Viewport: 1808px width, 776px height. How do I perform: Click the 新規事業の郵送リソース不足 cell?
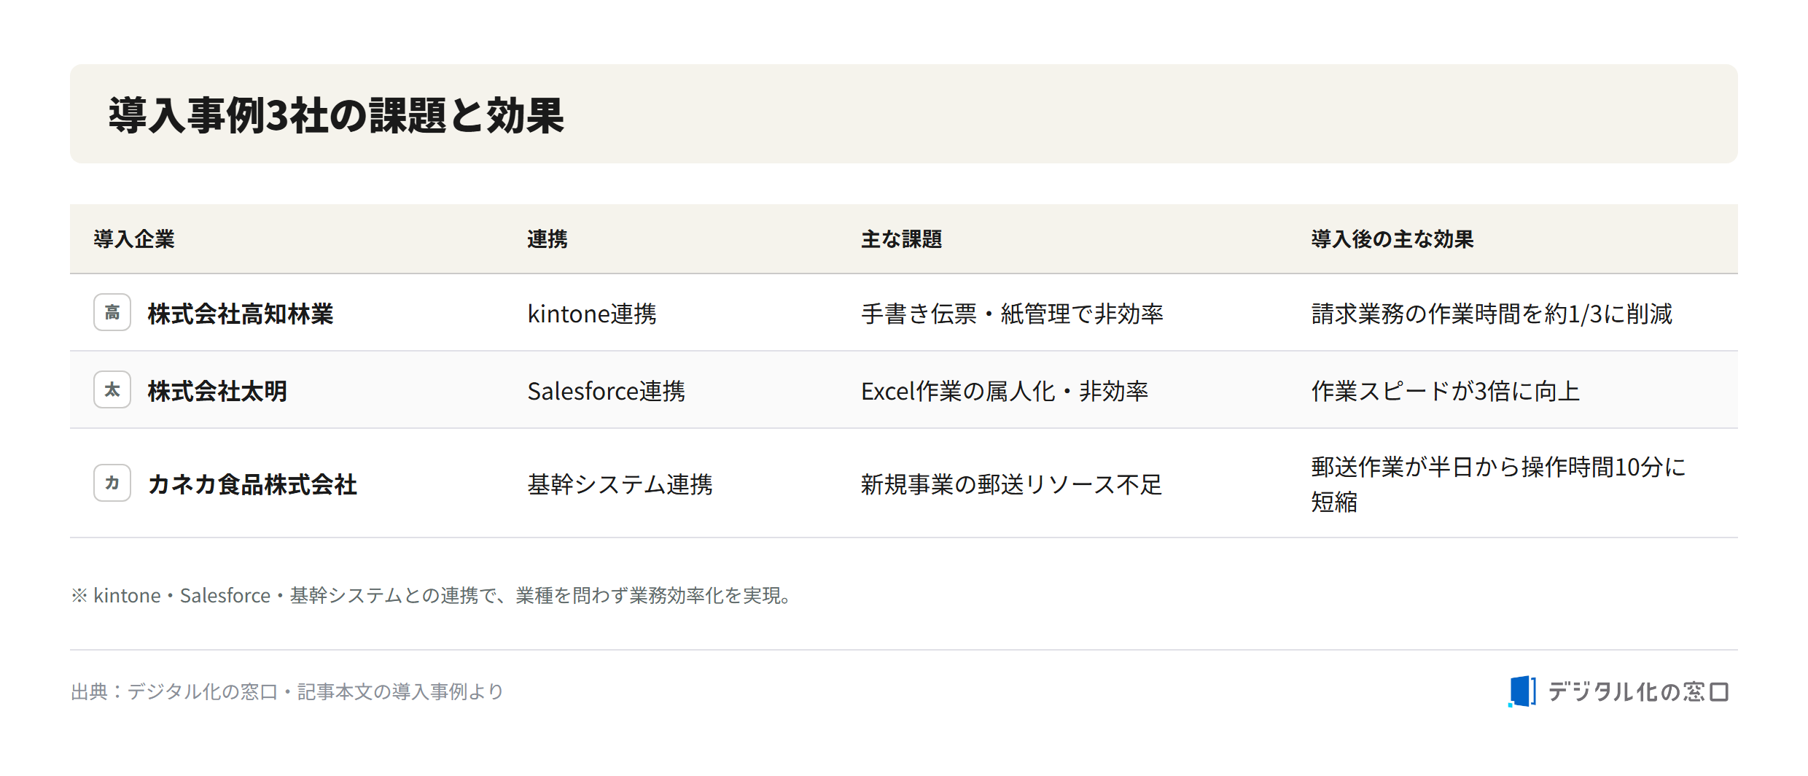[1011, 484]
